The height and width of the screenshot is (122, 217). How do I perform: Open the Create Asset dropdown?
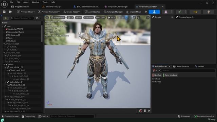click(x=72, y=12)
